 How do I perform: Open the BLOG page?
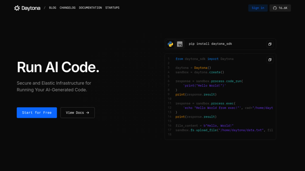click(x=52, y=8)
